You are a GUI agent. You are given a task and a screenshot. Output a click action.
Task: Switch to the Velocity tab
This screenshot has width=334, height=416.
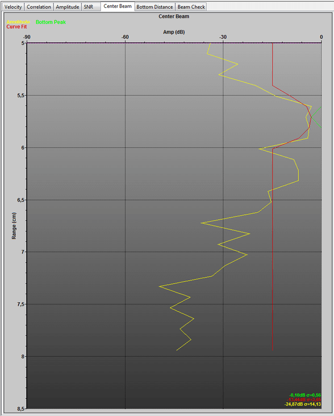13,7
